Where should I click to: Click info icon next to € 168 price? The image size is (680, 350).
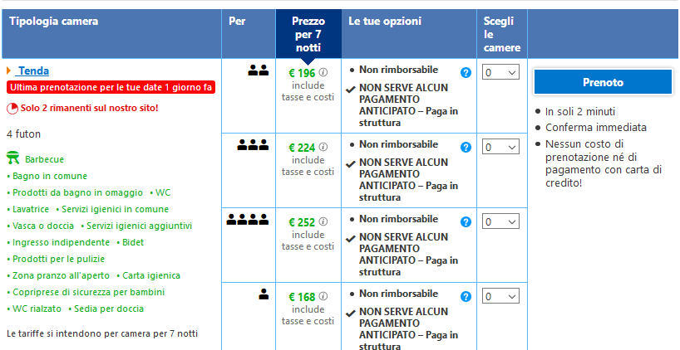(323, 296)
